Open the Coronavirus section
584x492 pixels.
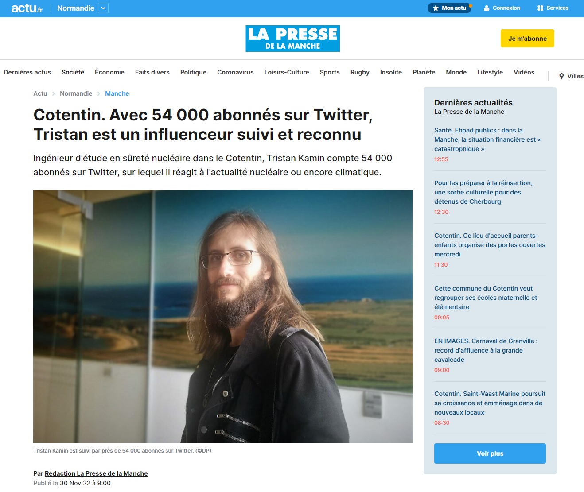coord(235,72)
